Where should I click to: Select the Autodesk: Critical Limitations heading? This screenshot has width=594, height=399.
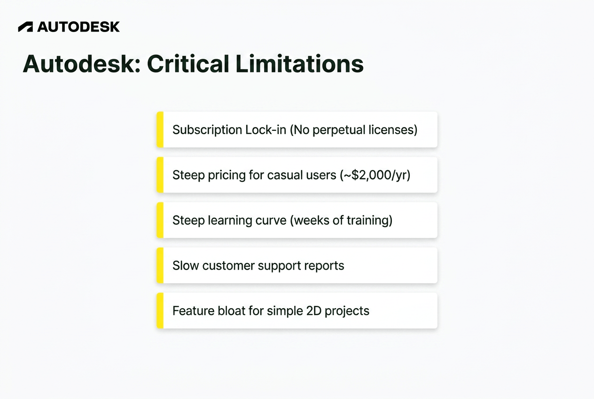coord(193,64)
